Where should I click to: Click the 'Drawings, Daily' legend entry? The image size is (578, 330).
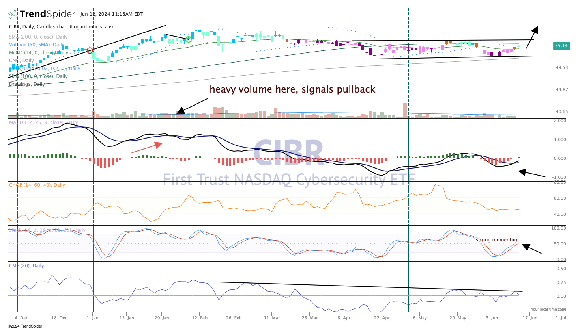(x=27, y=84)
